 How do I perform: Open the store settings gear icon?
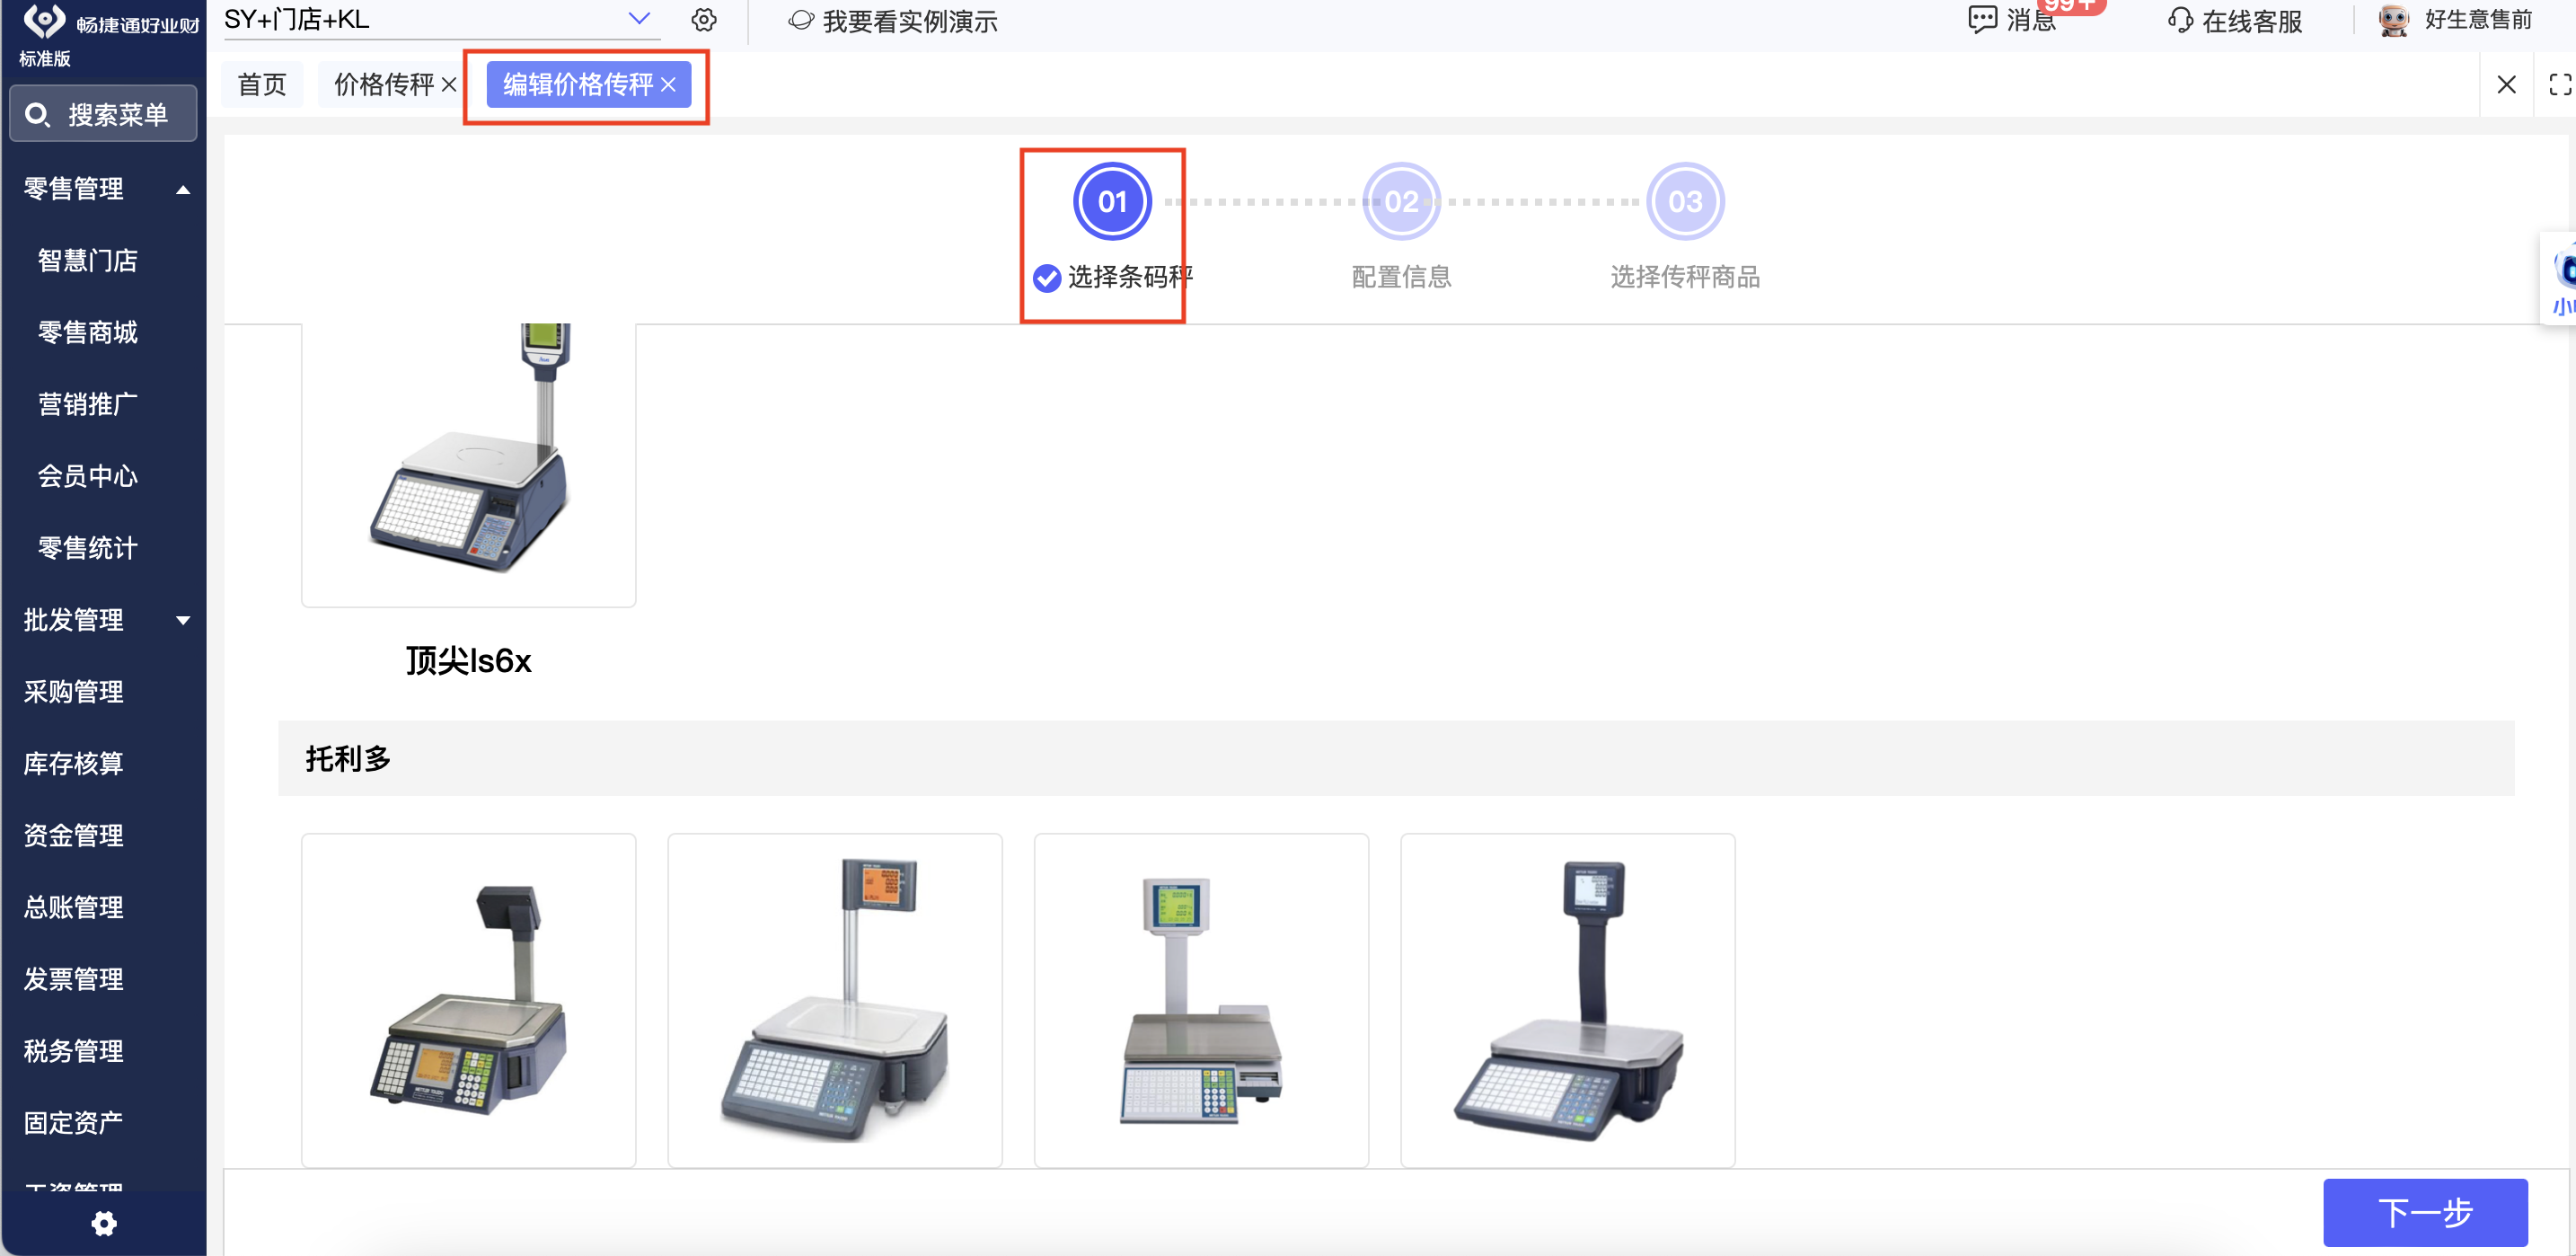704,20
